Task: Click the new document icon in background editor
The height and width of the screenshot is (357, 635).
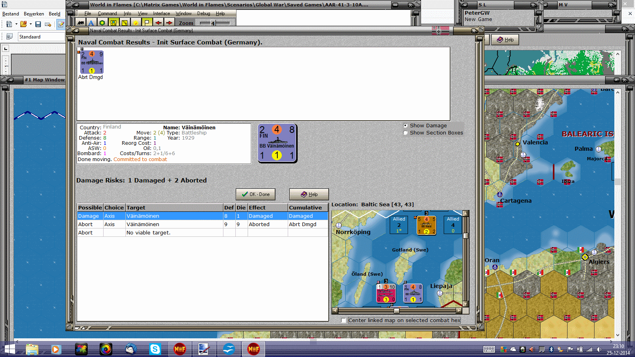Action: pyautogui.click(x=9, y=24)
